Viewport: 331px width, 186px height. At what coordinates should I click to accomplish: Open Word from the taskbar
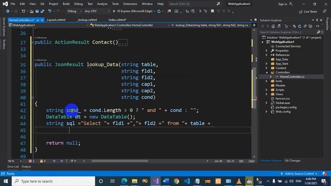point(166,181)
